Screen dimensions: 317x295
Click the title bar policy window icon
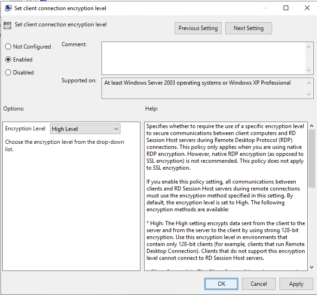[x=8, y=8]
